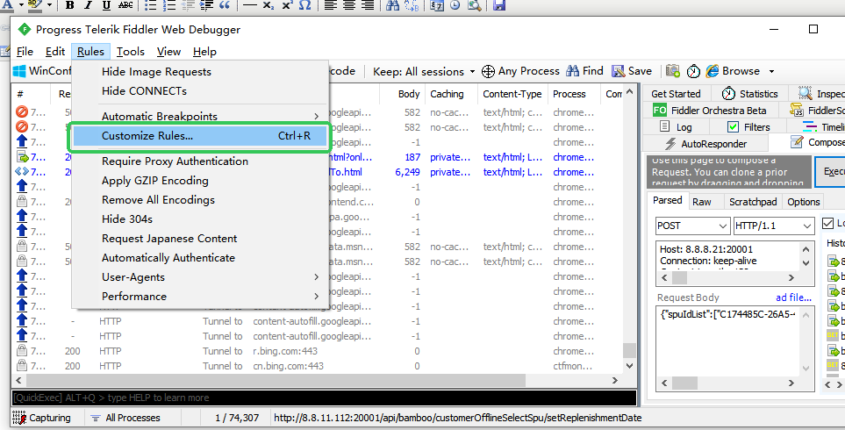Insert special character with Omega icon
Image resolution: width=845 pixels, height=430 pixels.
[x=305, y=5]
